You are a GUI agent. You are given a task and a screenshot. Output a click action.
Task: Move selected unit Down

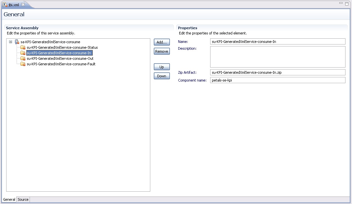[162, 76]
